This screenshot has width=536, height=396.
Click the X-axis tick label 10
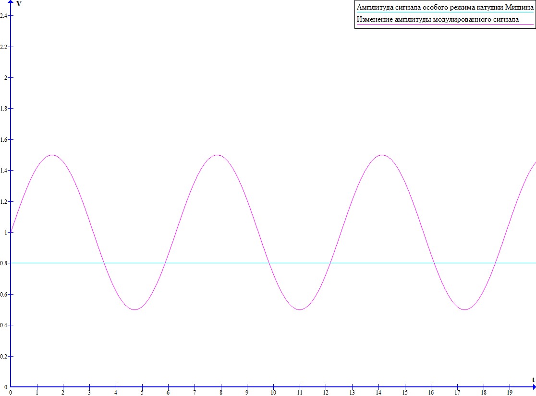[273, 392]
